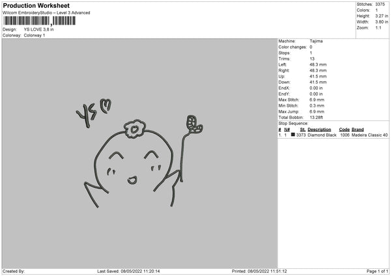Click the "Code" column header
Image resolution: width=391 pixels, height=276 pixels.
pos(344,130)
